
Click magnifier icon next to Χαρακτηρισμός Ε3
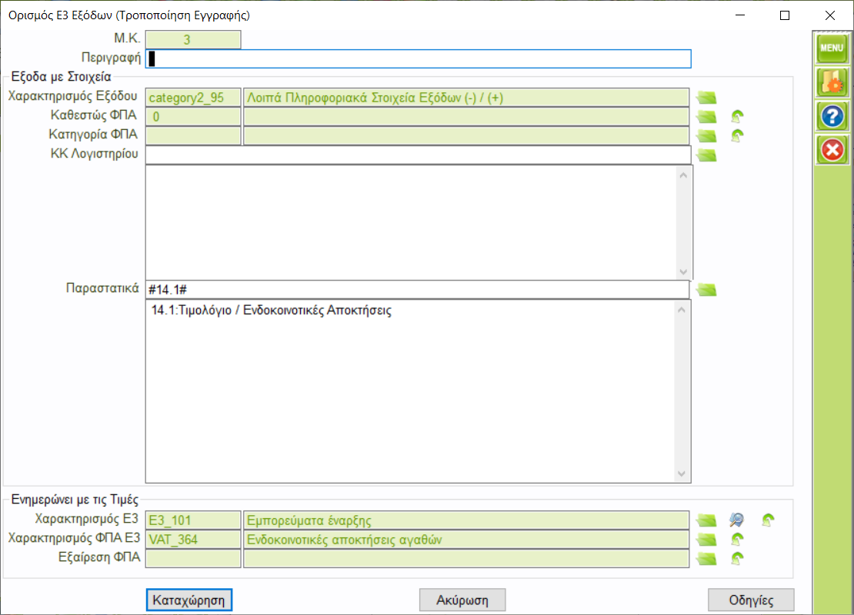737,520
